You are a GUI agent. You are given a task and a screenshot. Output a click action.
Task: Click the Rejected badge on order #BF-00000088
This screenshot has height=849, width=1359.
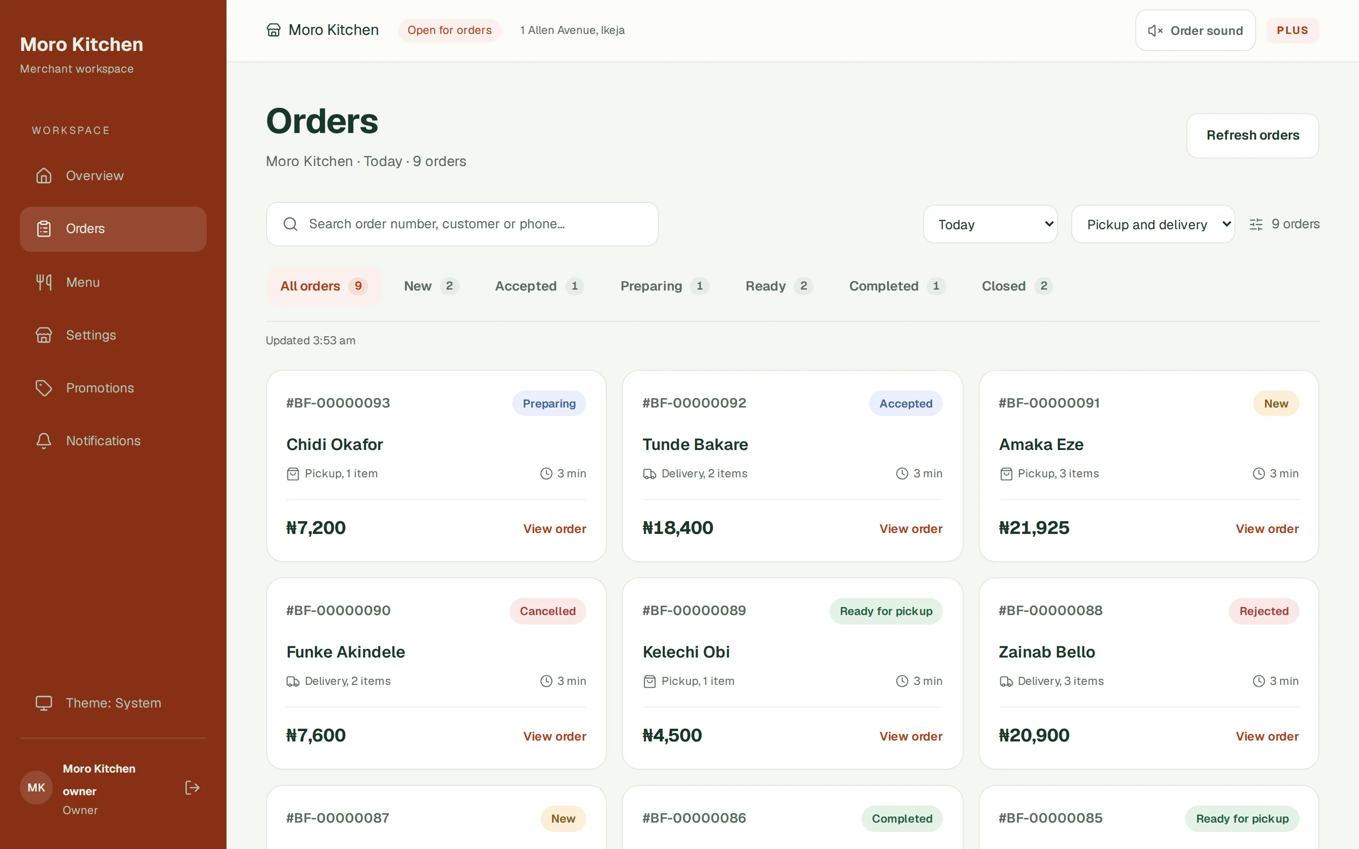(x=1264, y=611)
